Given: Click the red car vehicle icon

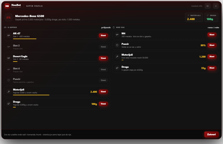Looking at the screenshot, I should click(x=9, y=17).
